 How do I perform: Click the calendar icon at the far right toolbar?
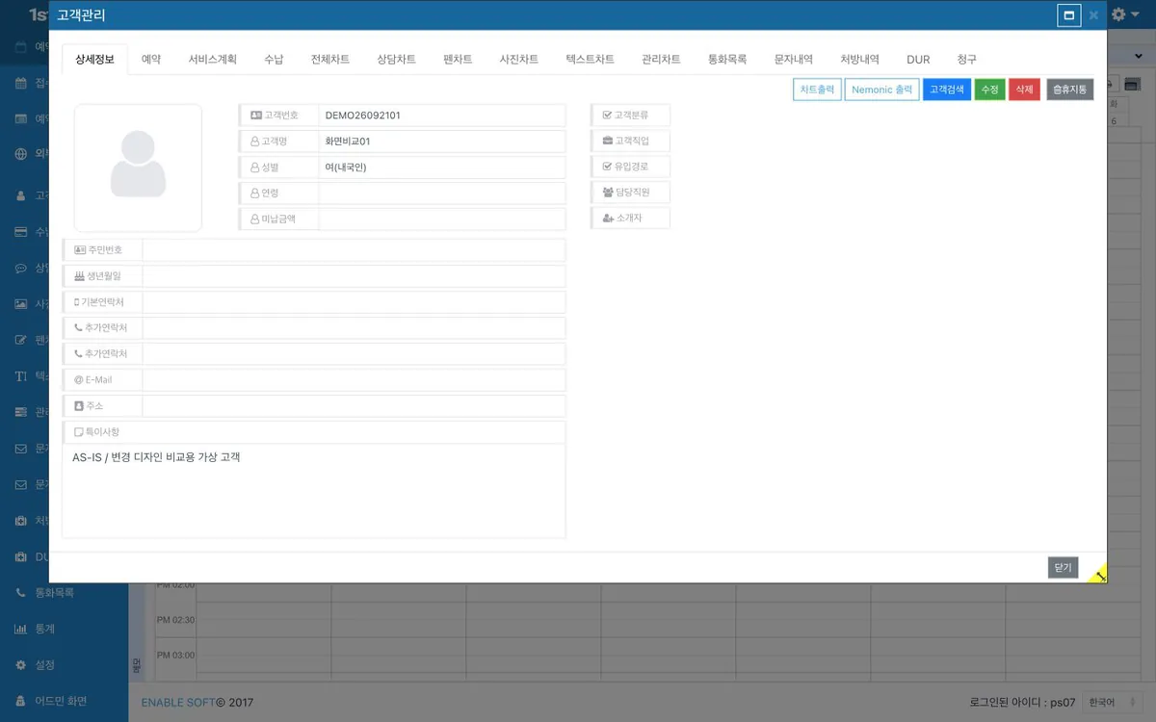(1133, 85)
